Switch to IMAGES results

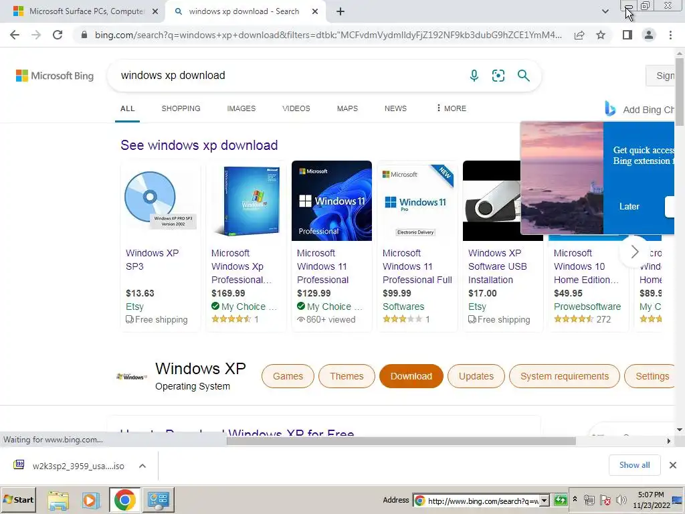[x=241, y=109]
